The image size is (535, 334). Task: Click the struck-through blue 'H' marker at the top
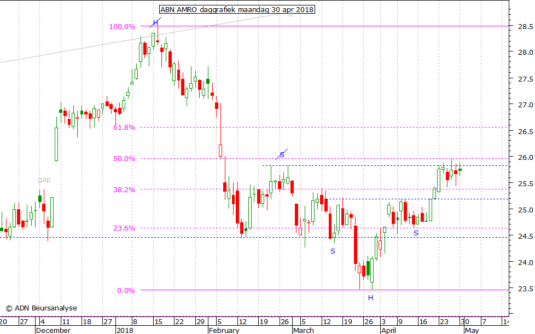[155, 22]
